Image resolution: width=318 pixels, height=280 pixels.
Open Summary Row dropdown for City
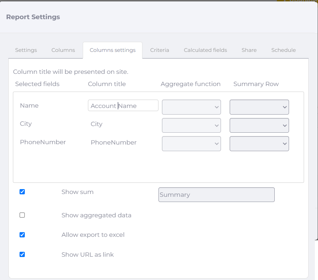(259, 125)
